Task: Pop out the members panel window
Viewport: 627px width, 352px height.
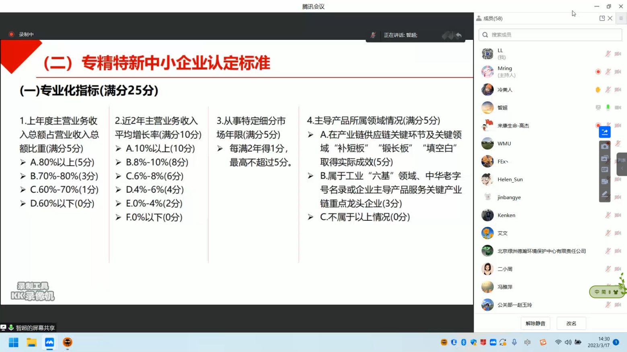Action: (x=602, y=18)
